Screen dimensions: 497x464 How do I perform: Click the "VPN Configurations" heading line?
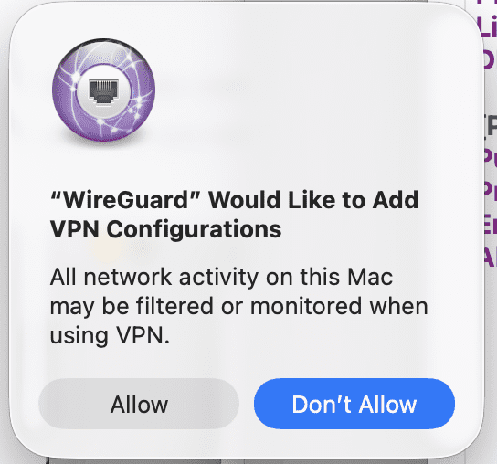click(165, 229)
